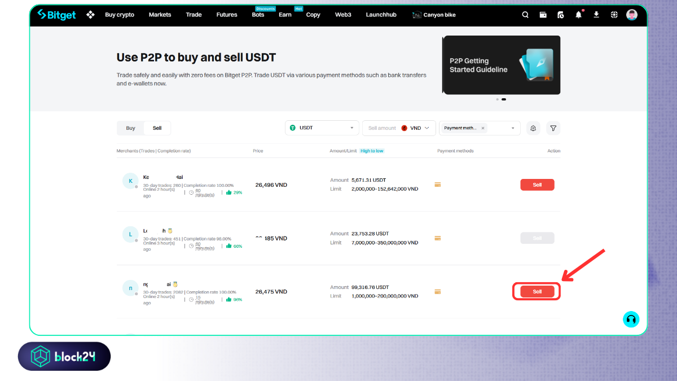
Task: Click amount 5,671.31 USDT
Action: pyautogui.click(x=370, y=180)
